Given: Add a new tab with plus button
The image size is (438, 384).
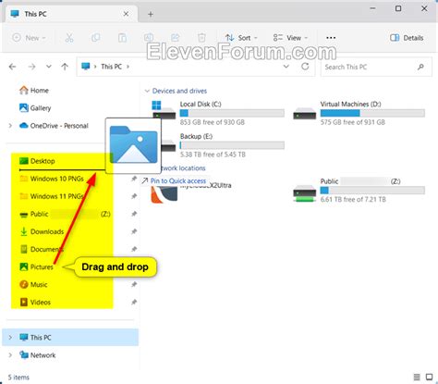Looking at the screenshot, I should click(x=151, y=14).
